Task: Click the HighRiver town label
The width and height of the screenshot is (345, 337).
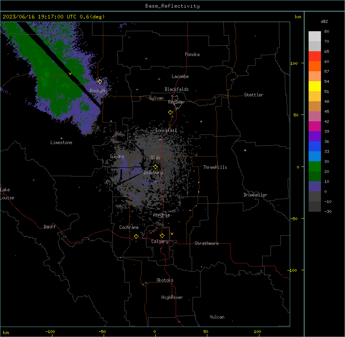Action: 172,297
